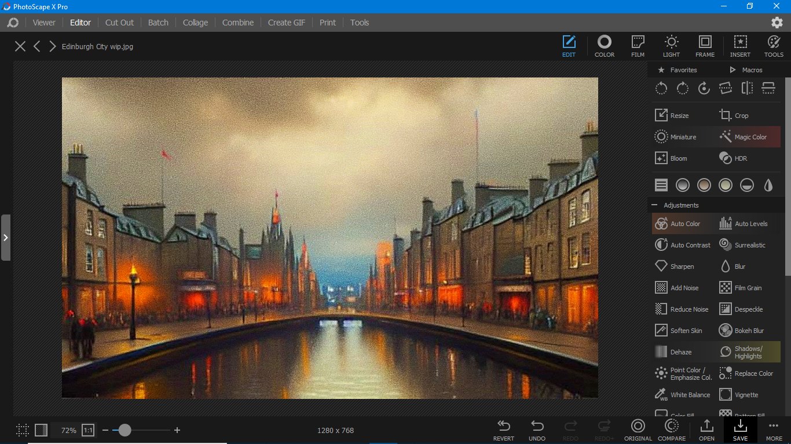Undo the last edit
Image resolution: width=791 pixels, height=444 pixels.
click(537, 430)
